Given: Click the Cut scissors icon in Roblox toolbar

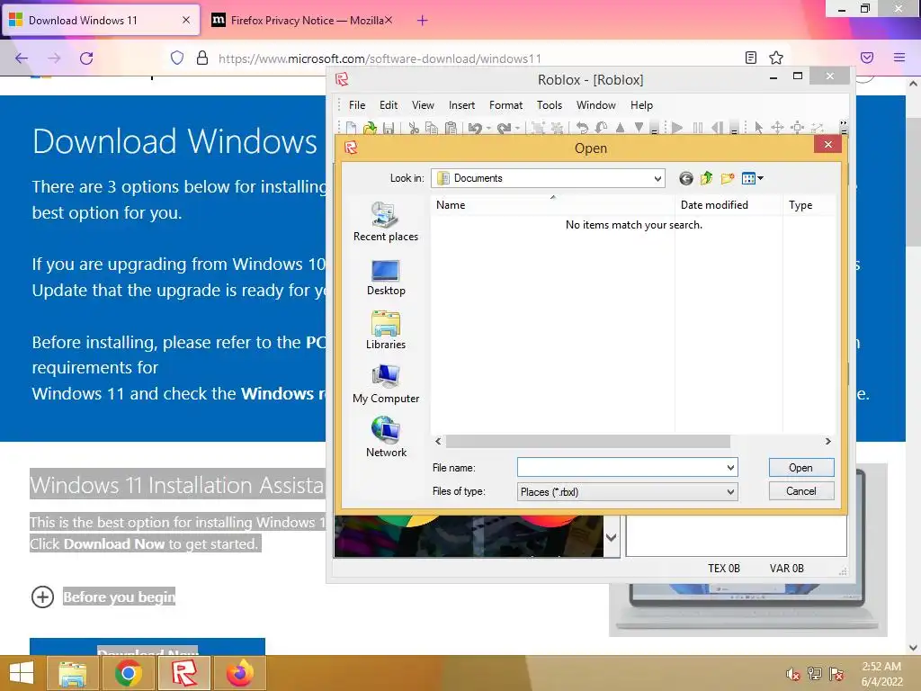Looking at the screenshot, I should click(x=414, y=128).
